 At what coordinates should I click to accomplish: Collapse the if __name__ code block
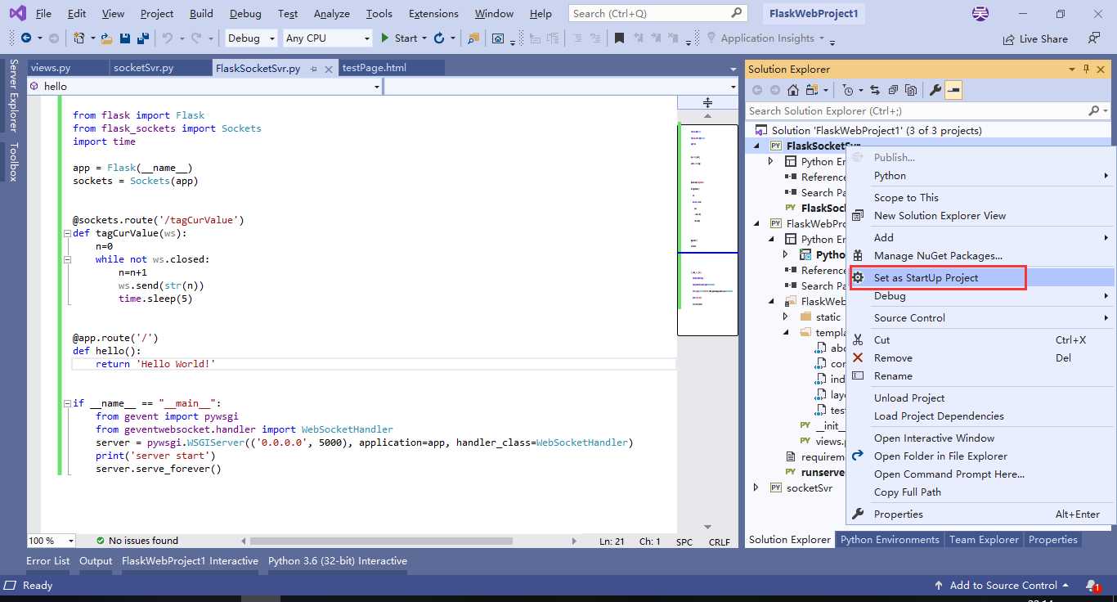coord(66,403)
